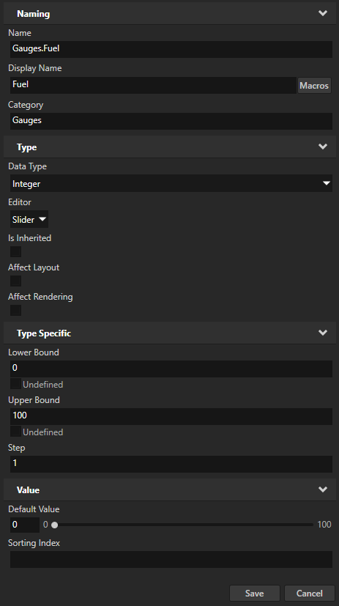Check the Affect Layout checkbox
This screenshot has height=606, width=339.
pos(15,281)
